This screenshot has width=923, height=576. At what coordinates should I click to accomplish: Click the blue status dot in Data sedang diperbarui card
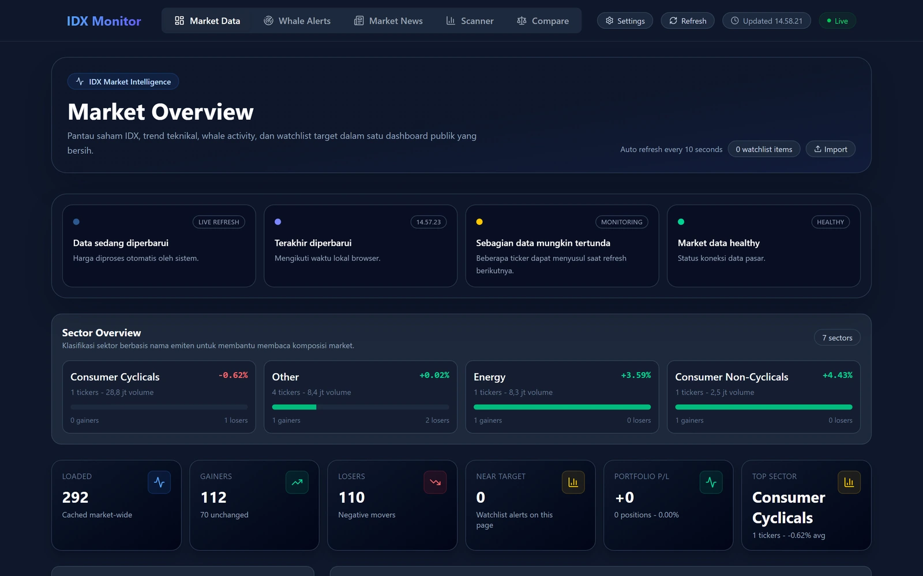click(76, 222)
